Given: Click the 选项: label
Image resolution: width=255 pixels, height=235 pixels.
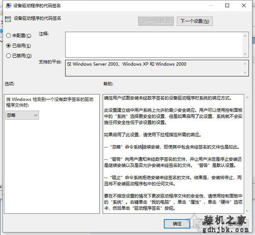Looking at the screenshot, I should pyautogui.click(x=10, y=84).
